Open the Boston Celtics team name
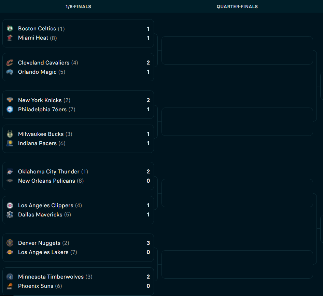This screenshot has width=323, height=296. (37, 28)
